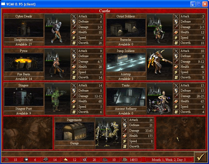The width and height of the screenshot is (209, 164).
Task: Open the Stingers Post dwelling picture
Action: click(24, 97)
